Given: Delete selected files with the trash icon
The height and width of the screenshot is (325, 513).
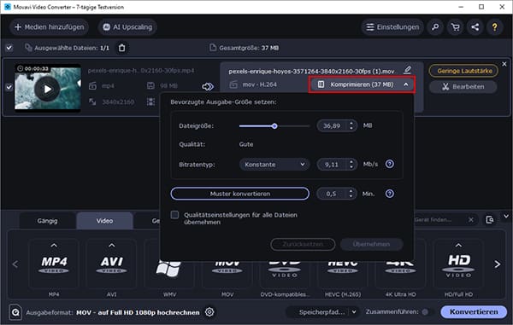Looking at the screenshot, I should [x=121, y=48].
